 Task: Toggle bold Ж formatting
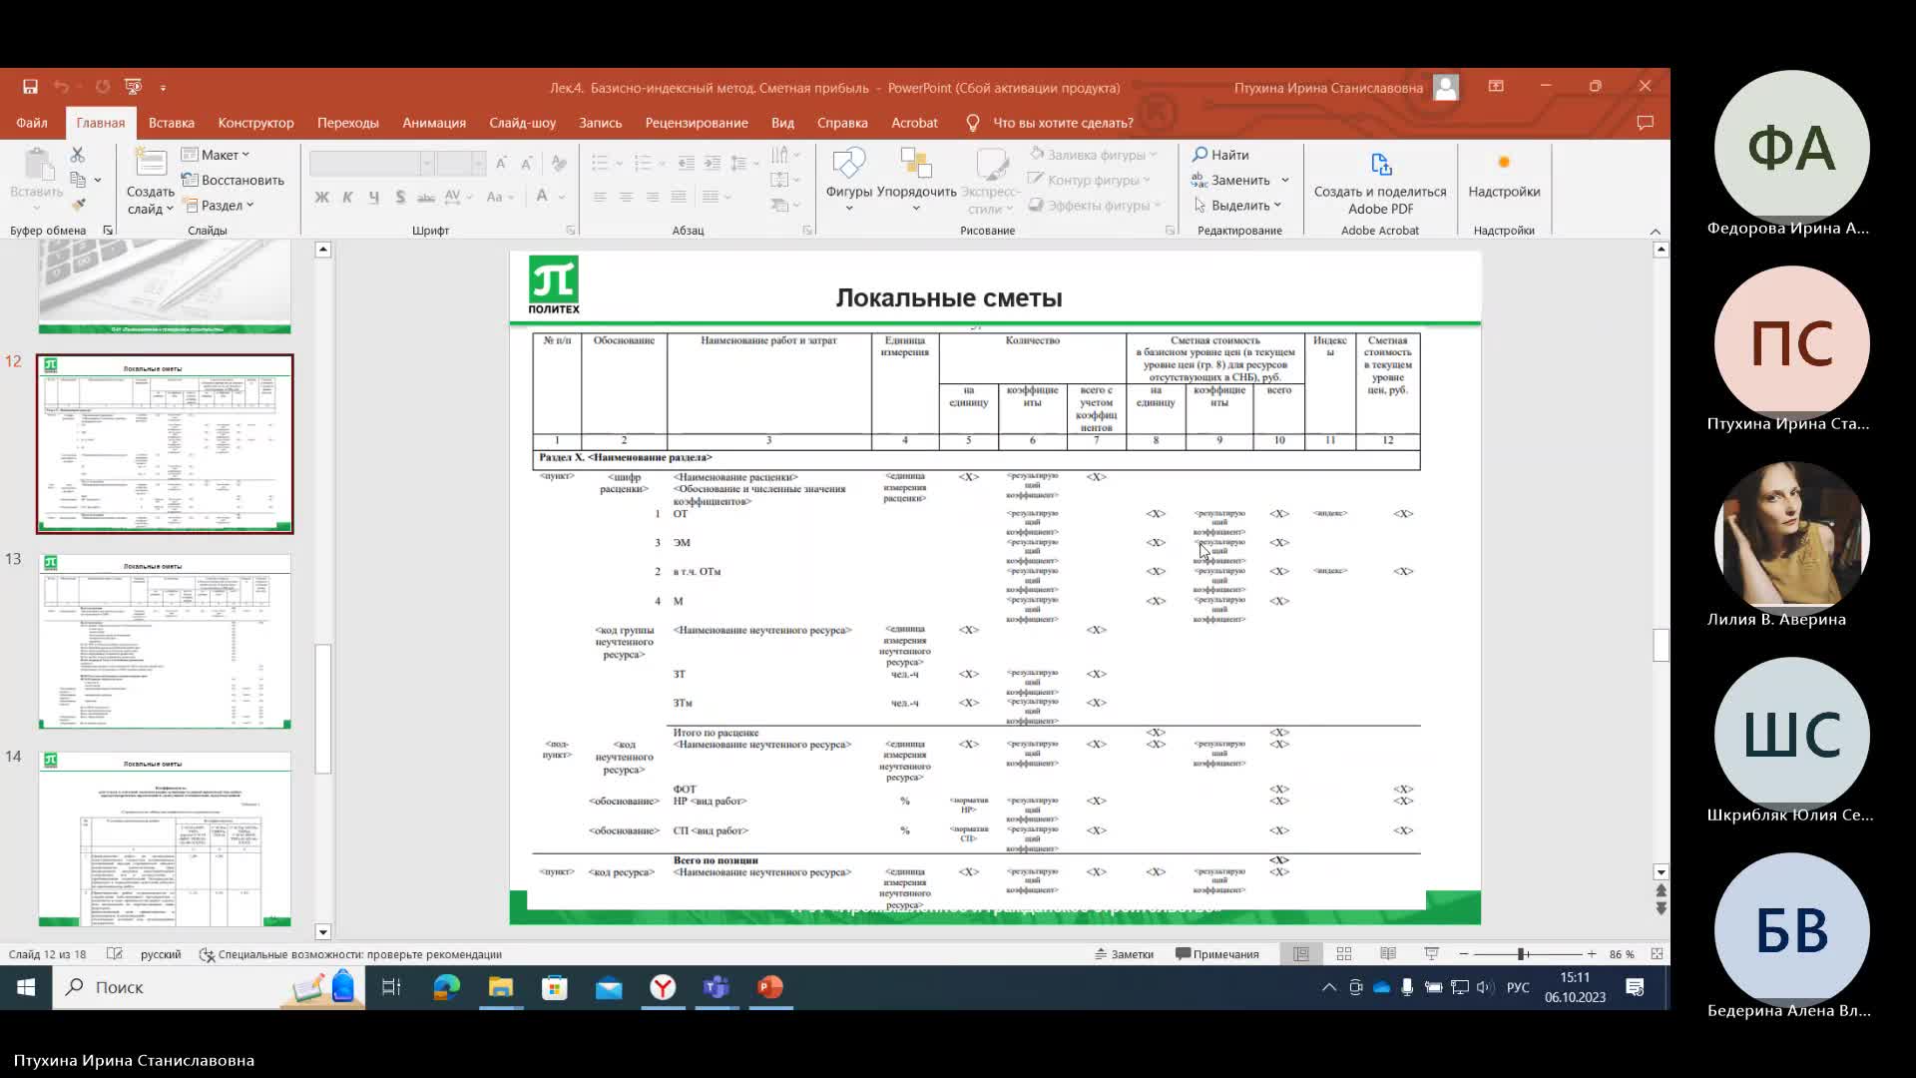coord(321,197)
